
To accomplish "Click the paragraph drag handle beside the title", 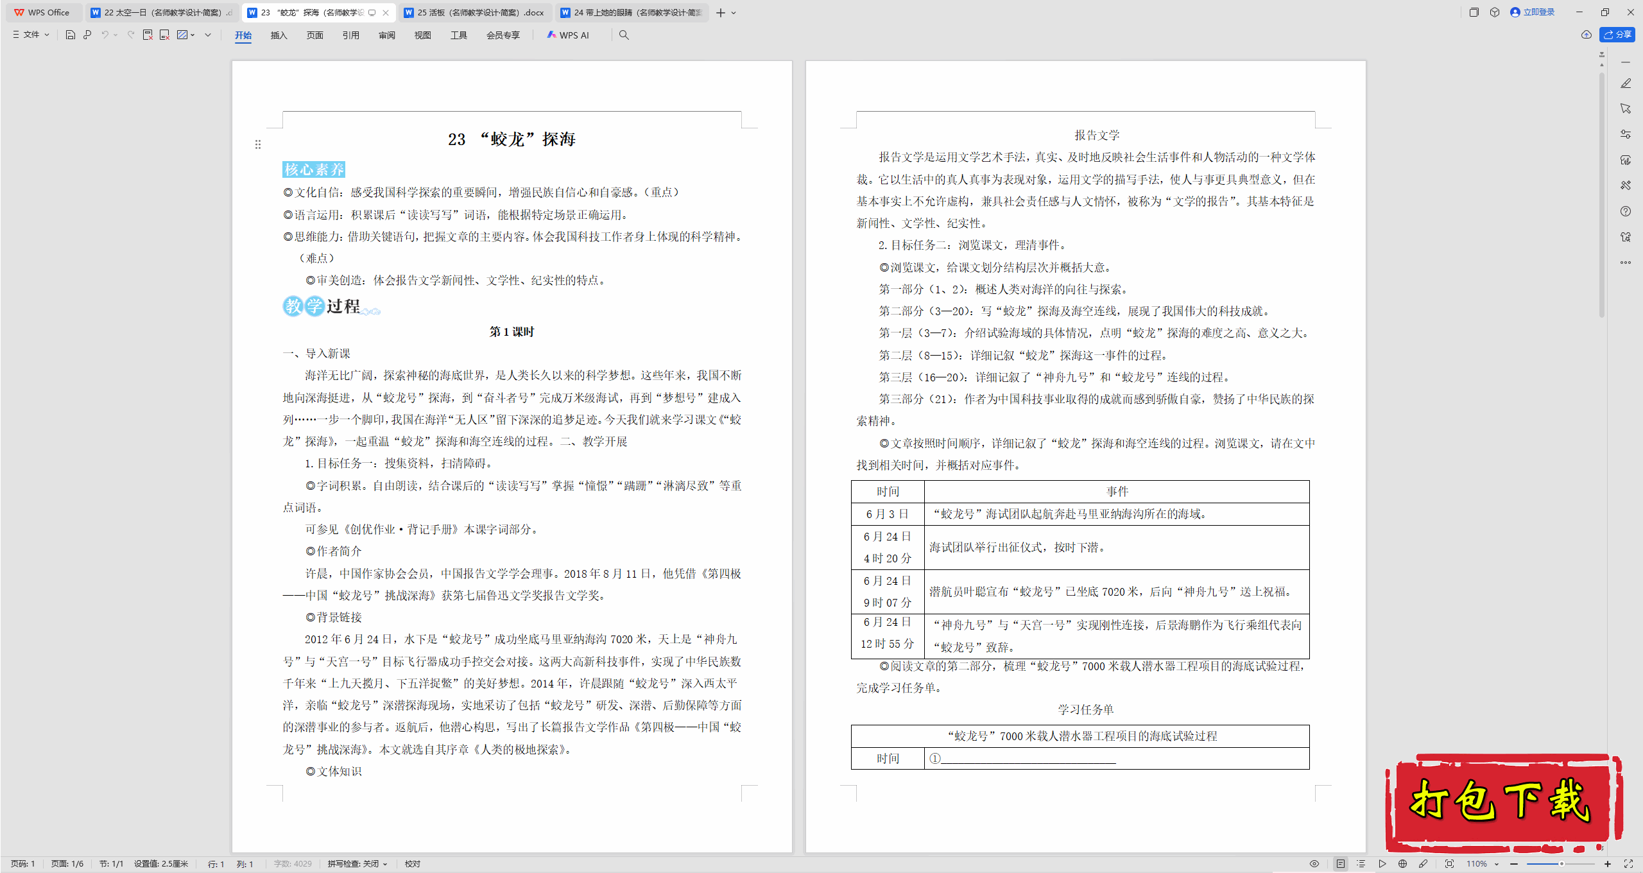I will (x=258, y=144).
